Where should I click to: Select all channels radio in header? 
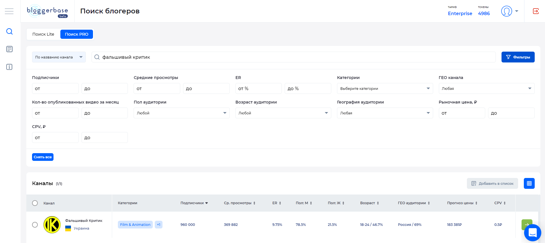[35, 203]
